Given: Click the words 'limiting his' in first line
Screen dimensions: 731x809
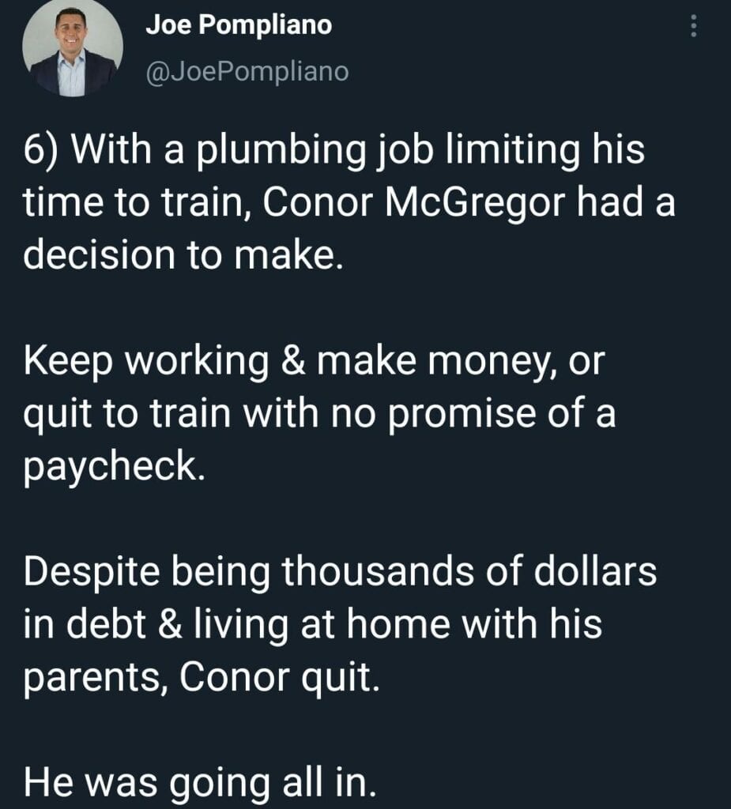Looking at the screenshot, I should [544, 151].
